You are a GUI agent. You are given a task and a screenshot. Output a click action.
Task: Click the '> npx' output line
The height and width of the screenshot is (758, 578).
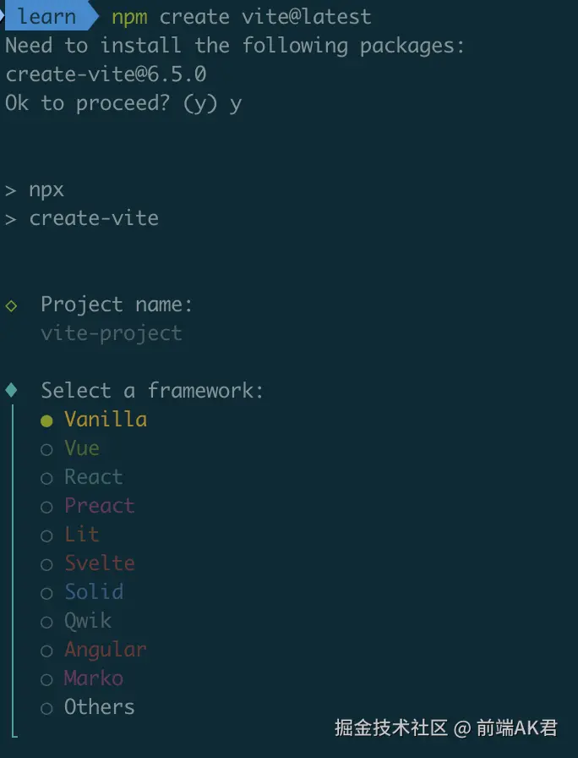tap(35, 189)
